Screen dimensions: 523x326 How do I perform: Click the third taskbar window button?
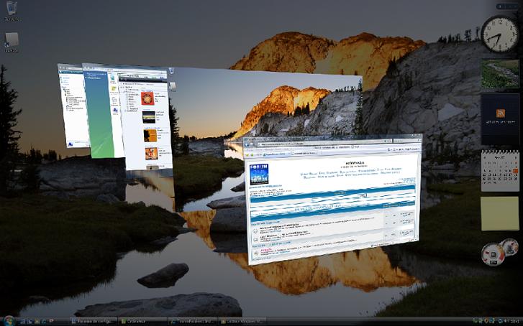pos(194,322)
